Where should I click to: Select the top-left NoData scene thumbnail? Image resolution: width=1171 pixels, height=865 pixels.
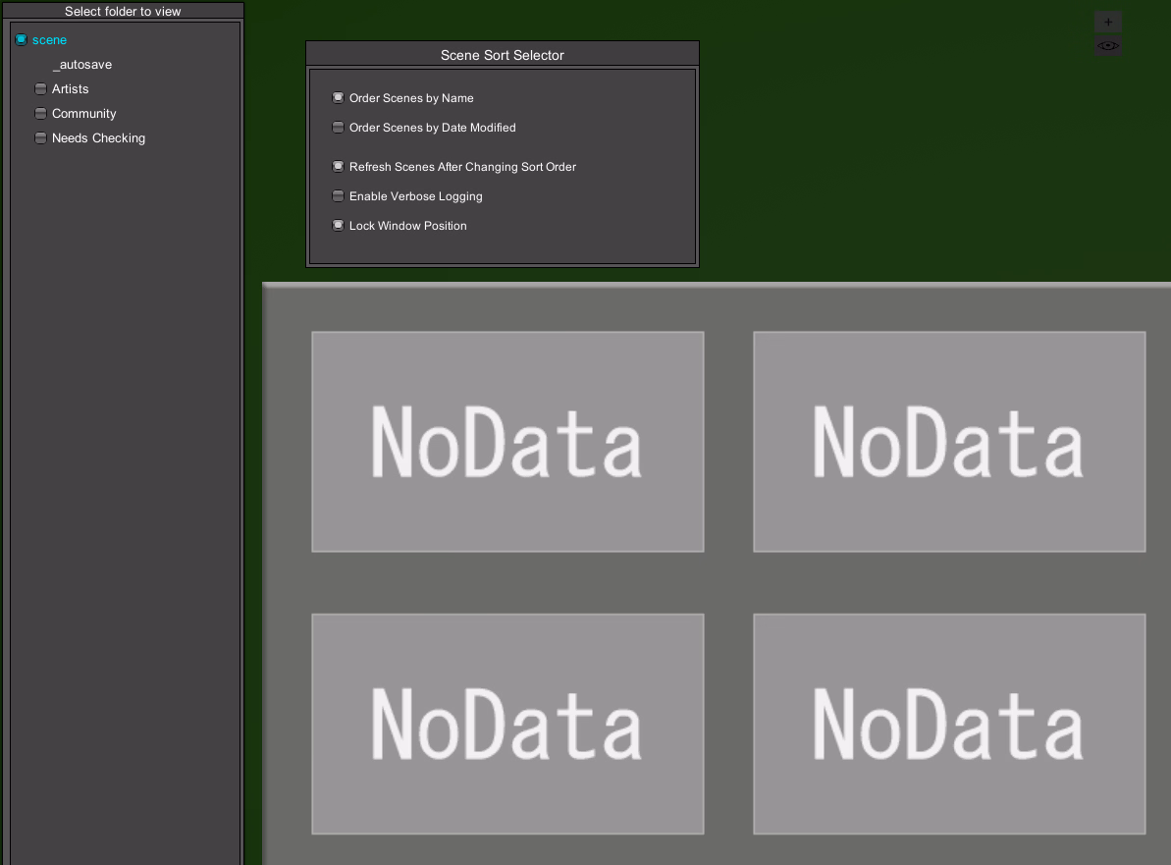click(507, 442)
